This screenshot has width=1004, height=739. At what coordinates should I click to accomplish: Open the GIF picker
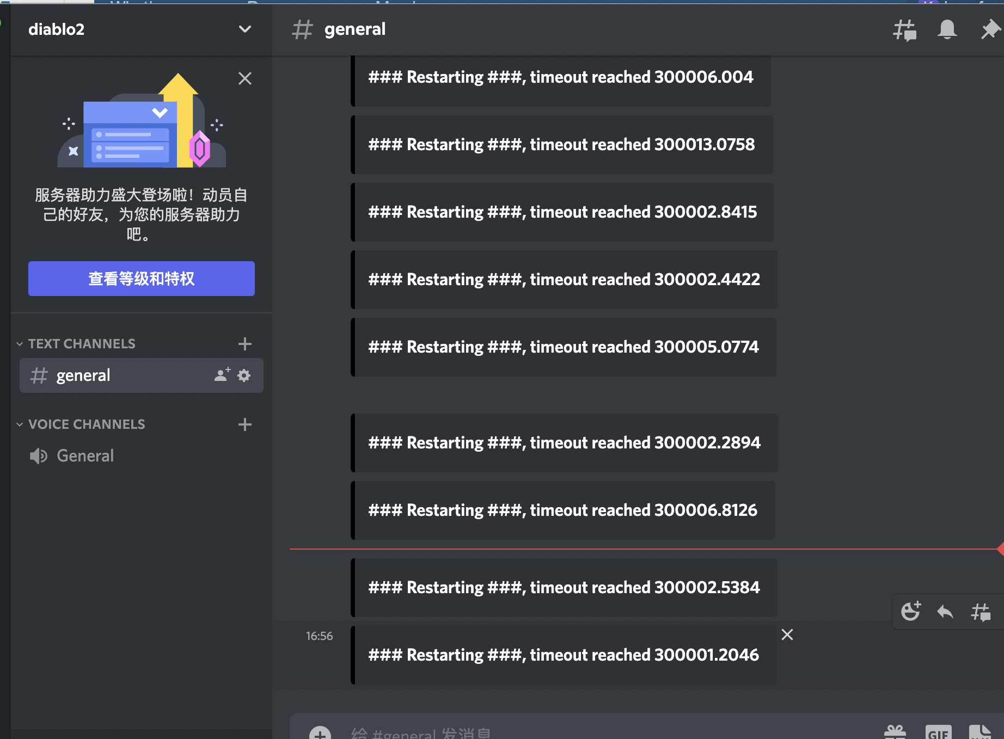[x=938, y=732]
